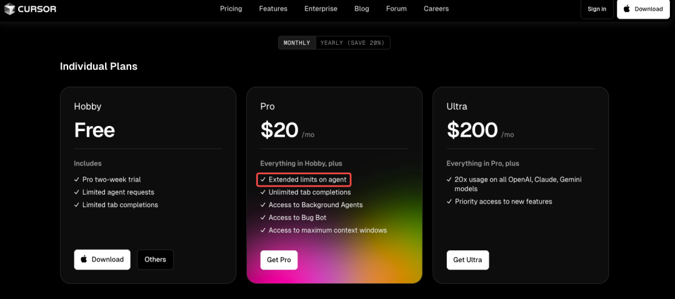Click the Cursor cube logo icon

click(9, 9)
